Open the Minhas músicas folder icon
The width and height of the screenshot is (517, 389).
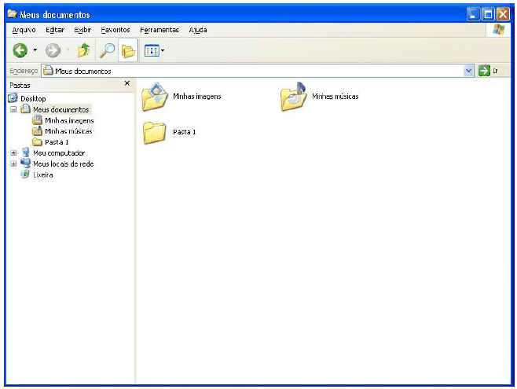coord(294,97)
